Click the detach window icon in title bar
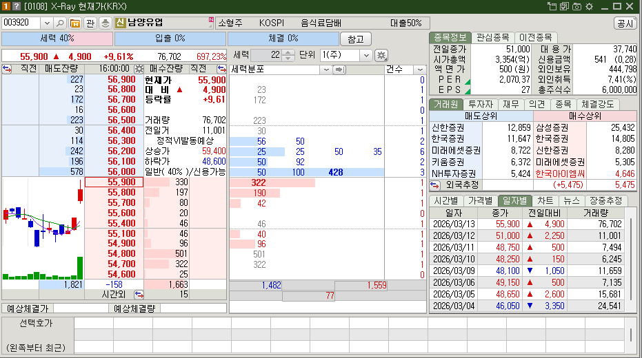Image resolution: width=642 pixels, height=358 pixels. pos(552,6)
